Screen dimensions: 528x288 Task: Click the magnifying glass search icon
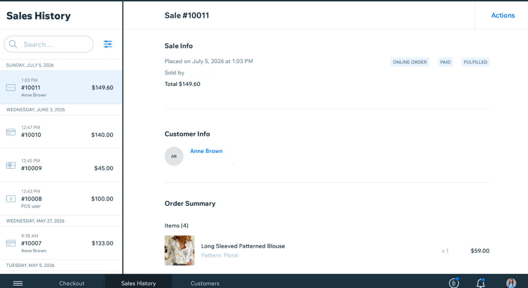[x=13, y=44]
